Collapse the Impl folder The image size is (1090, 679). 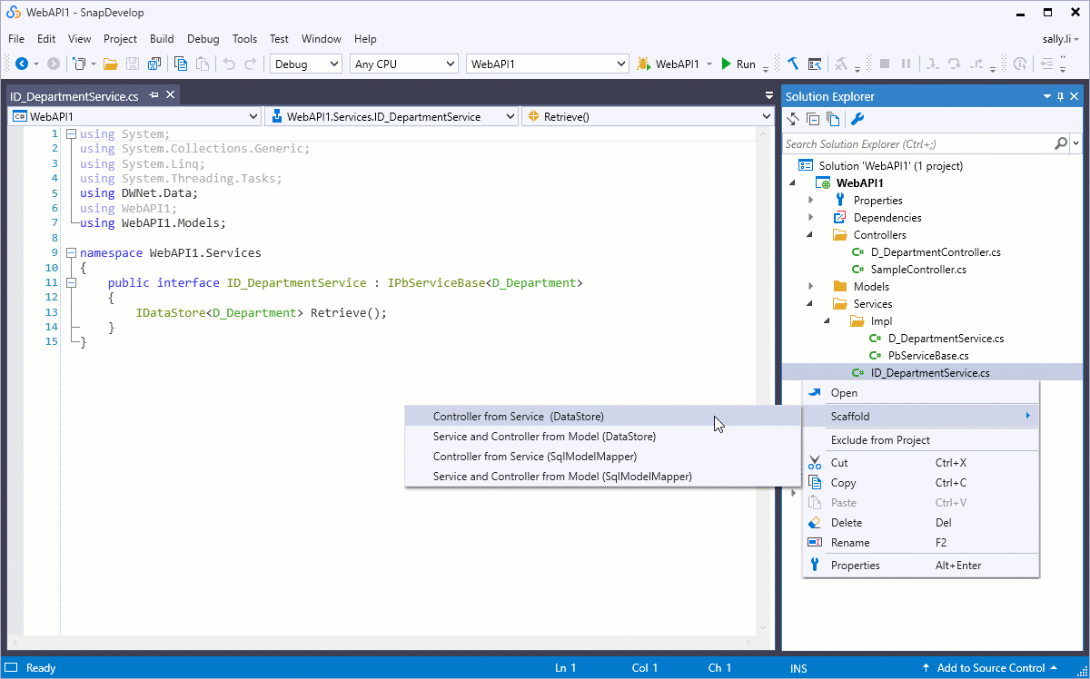click(827, 320)
